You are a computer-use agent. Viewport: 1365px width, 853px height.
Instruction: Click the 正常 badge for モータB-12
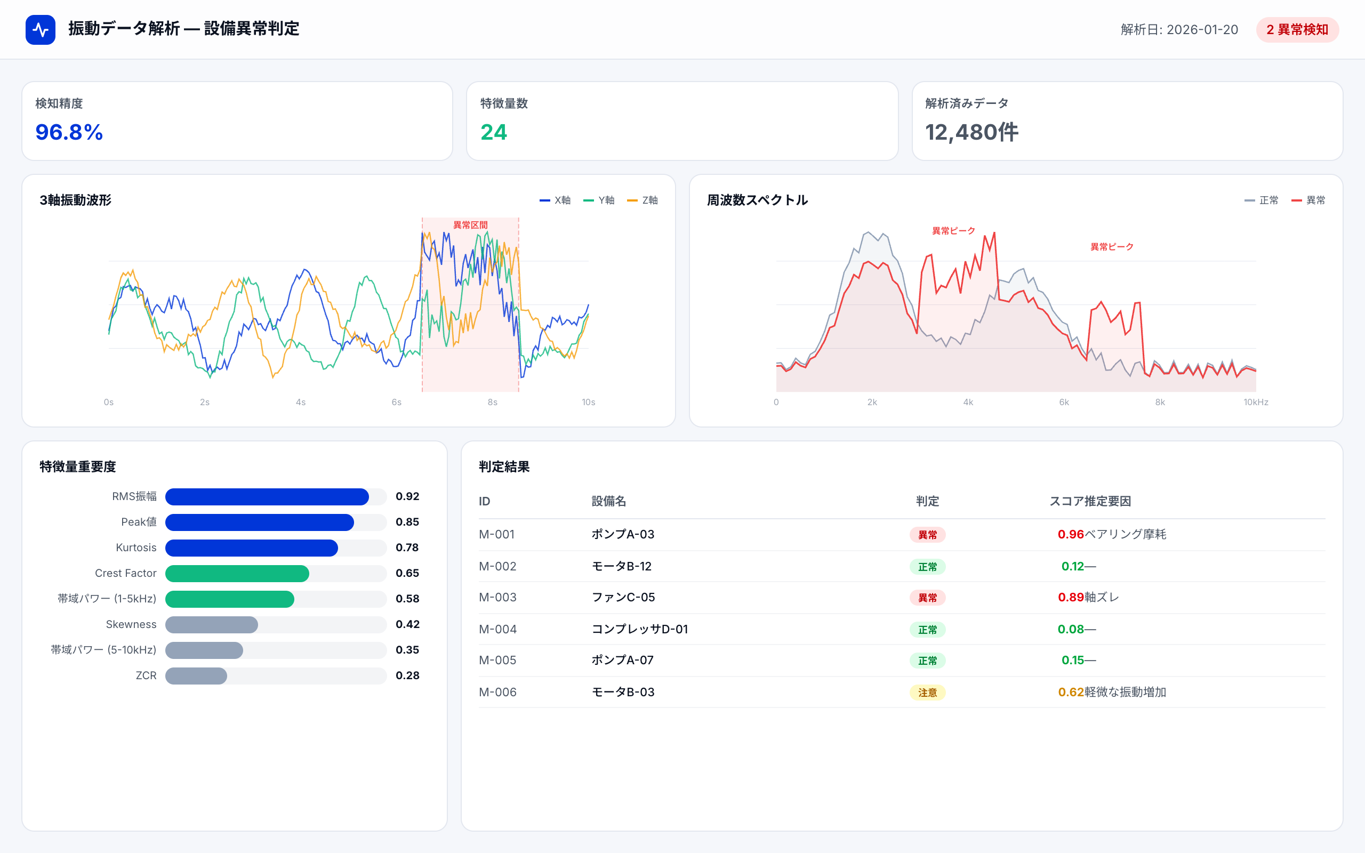(927, 566)
